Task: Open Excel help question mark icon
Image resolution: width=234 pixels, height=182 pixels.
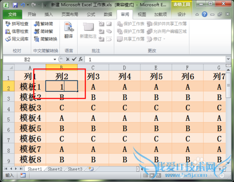Action: click(x=205, y=15)
